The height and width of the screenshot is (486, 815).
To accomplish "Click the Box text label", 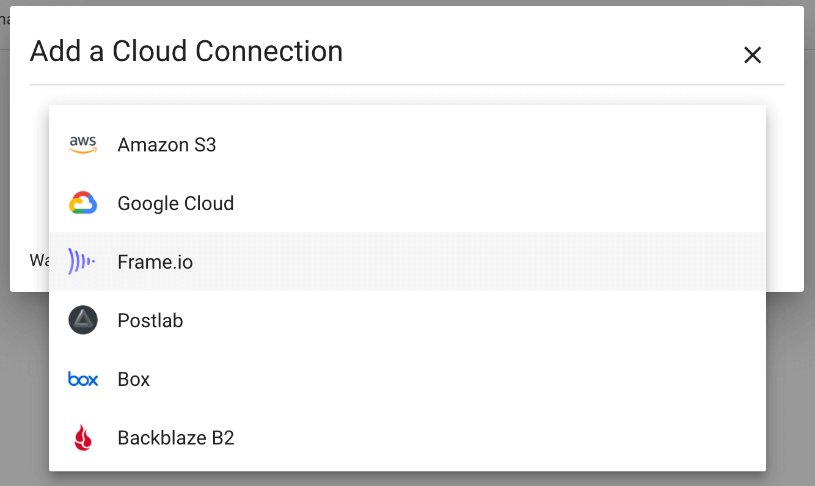I will click(x=133, y=379).
